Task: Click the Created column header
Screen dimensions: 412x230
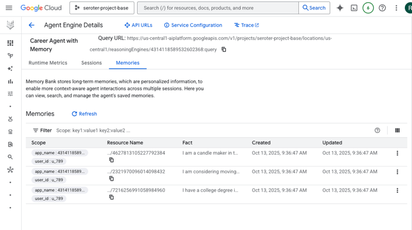Action: point(261,142)
